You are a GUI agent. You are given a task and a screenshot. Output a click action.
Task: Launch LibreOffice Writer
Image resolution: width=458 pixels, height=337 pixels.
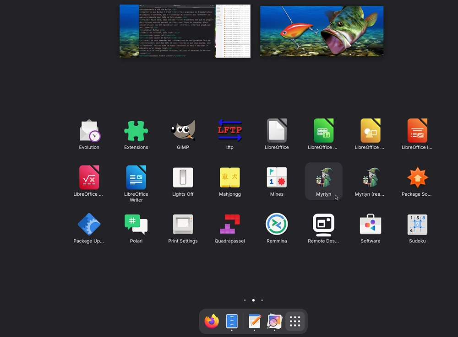click(x=136, y=184)
